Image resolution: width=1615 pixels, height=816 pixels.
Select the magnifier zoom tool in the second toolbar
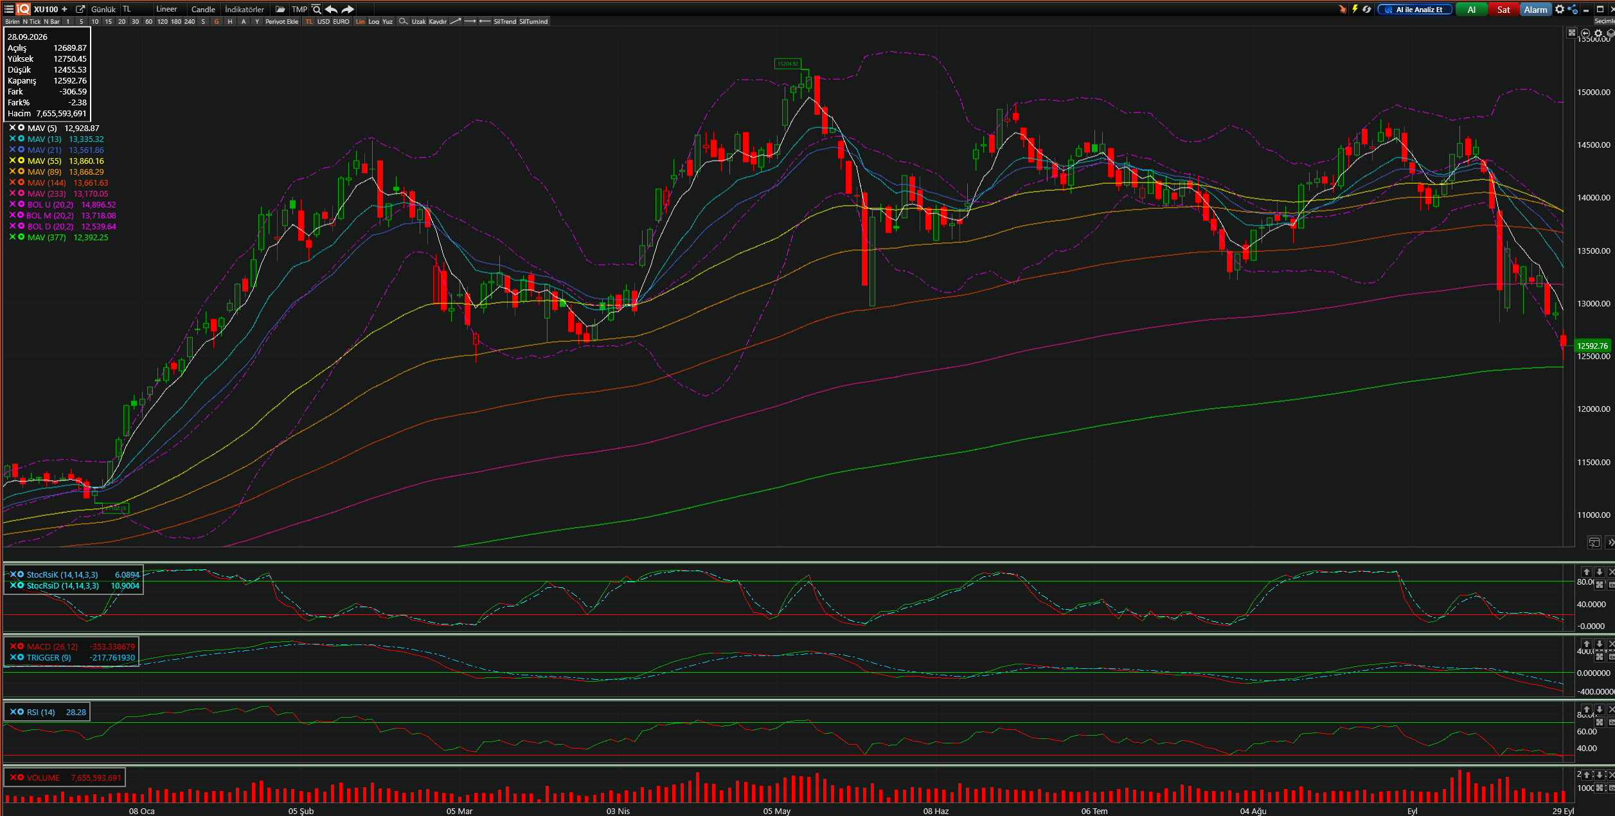403,21
